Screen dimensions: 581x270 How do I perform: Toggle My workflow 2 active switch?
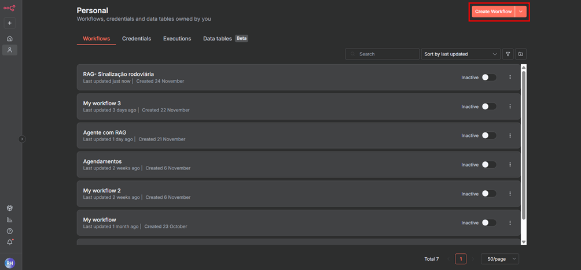[x=489, y=194]
